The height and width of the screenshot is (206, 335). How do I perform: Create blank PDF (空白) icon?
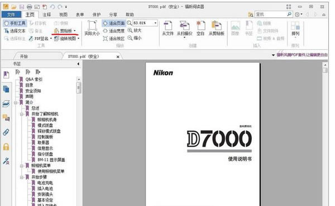pos(200,28)
